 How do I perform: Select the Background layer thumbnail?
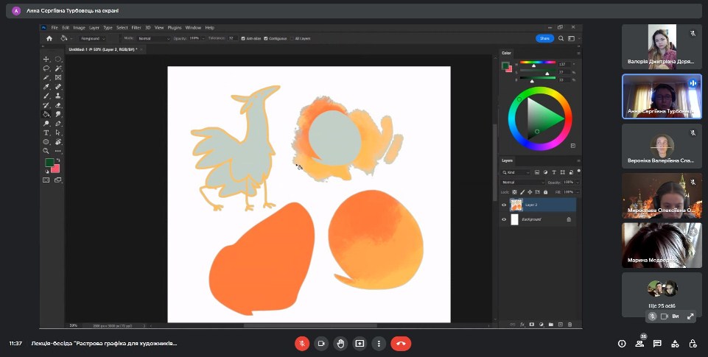[x=514, y=219]
